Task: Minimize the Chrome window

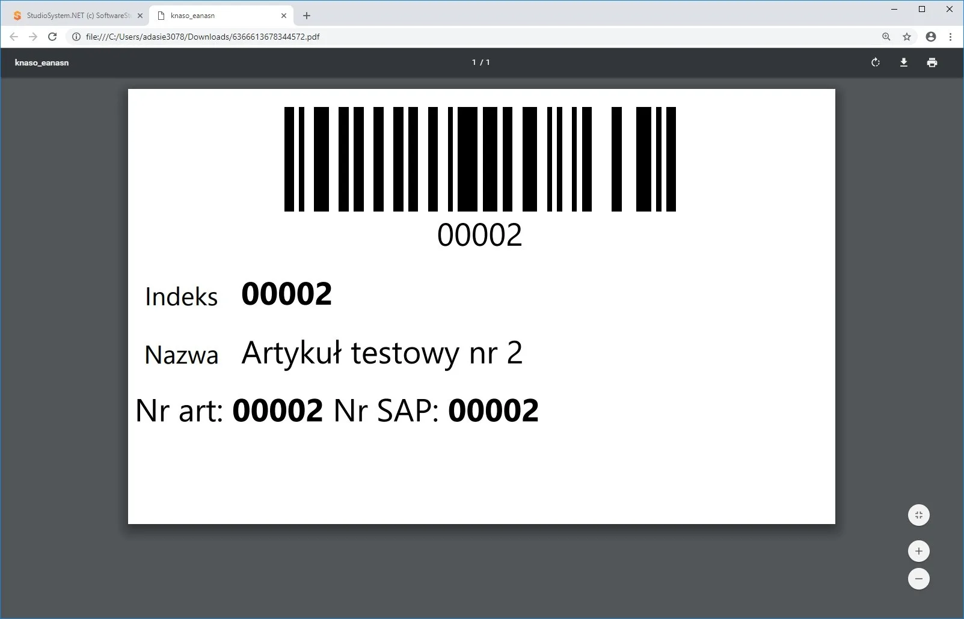Action: (x=894, y=9)
